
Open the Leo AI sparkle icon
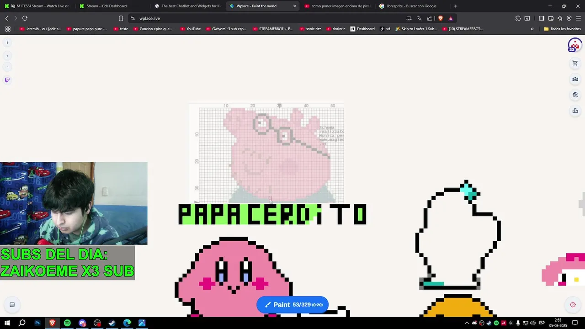click(x=560, y=18)
